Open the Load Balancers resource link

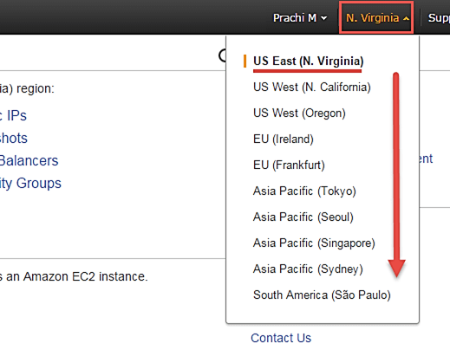(x=29, y=160)
